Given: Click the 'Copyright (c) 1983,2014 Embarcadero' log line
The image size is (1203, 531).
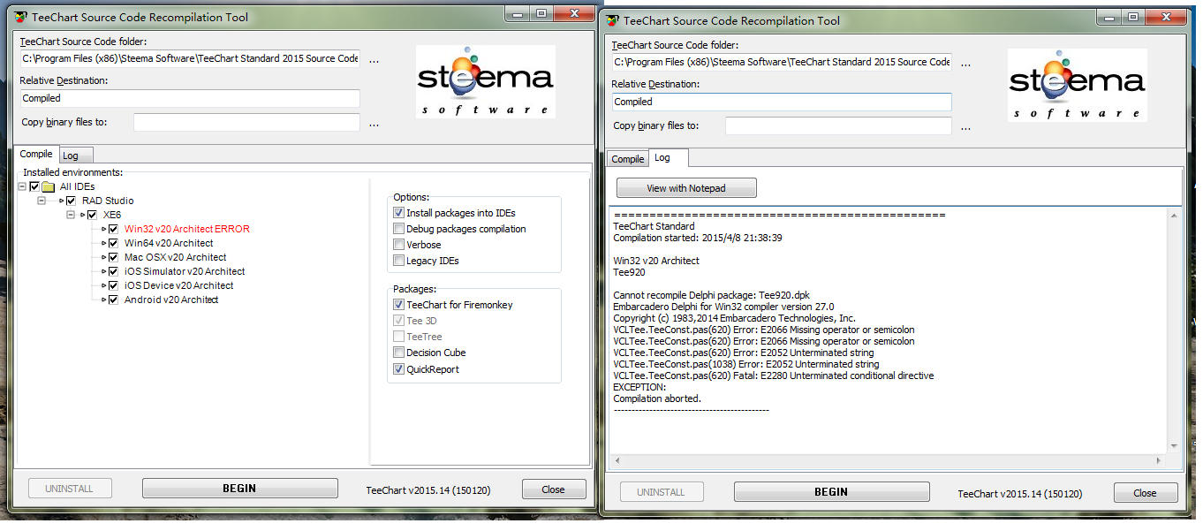Looking at the screenshot, I should coord(734,318).
